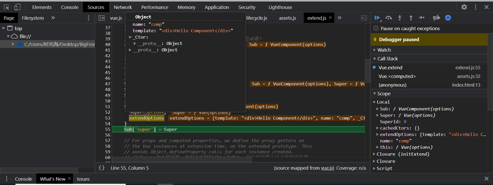The image size is (493, 185).
Task: Click the navigator pane horizontal scrollbar
Action: [x=39, y=170]
